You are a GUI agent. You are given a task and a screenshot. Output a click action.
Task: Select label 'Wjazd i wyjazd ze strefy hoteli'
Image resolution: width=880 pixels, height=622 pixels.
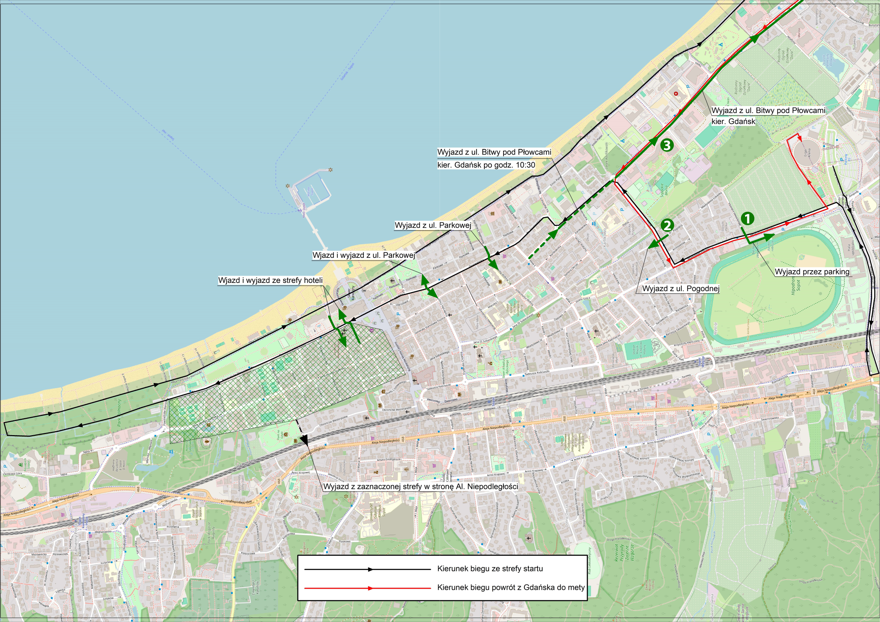271,281
